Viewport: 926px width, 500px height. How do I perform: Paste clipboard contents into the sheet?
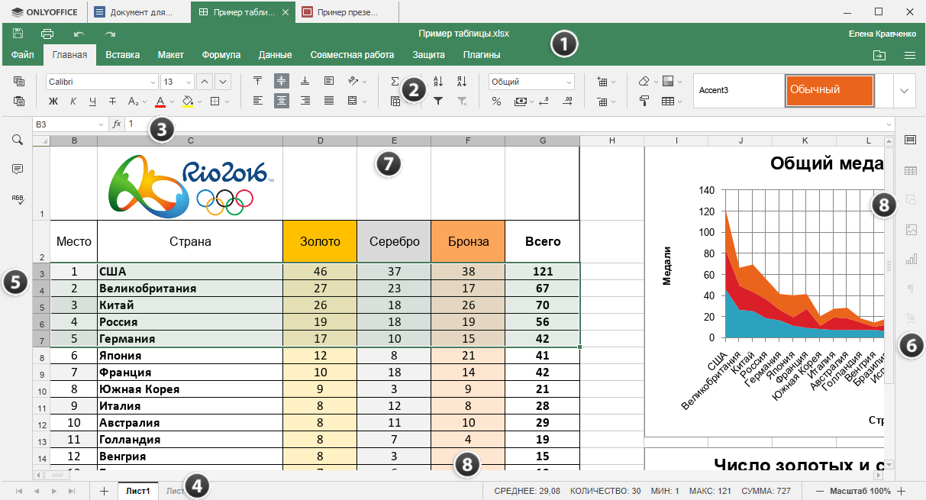point(19,101)
